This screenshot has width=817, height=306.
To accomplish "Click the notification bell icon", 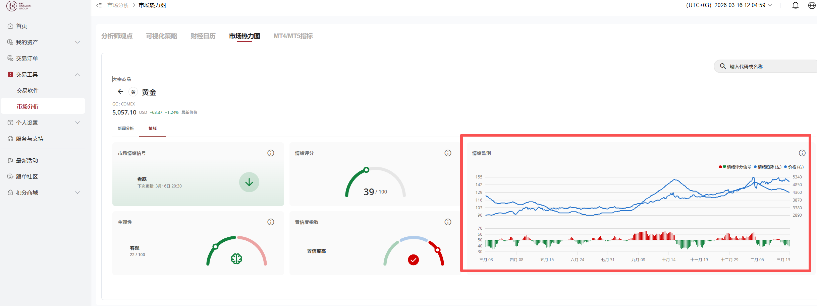I will tap(795, 5).
